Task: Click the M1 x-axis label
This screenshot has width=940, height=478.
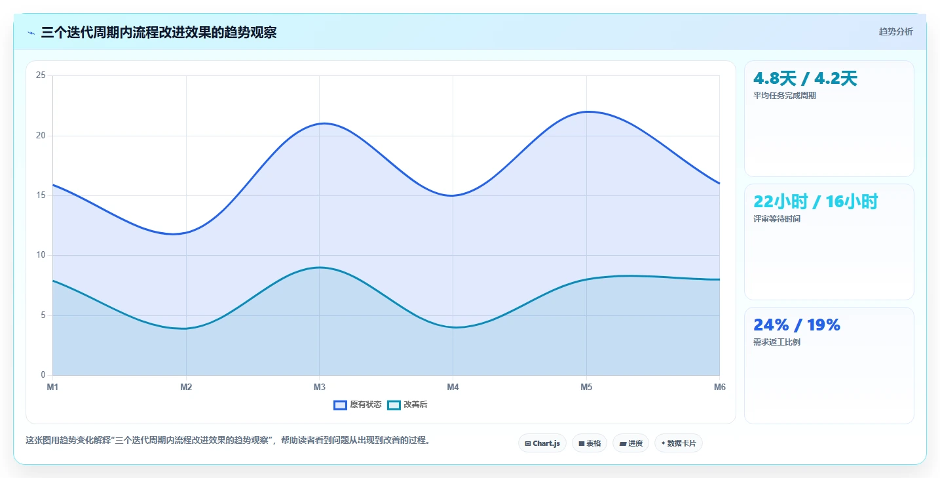Action: (x=52, y=387)
